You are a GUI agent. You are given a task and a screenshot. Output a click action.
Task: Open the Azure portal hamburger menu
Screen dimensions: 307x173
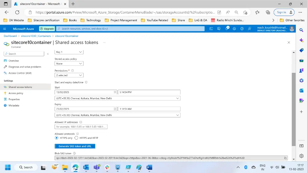(5, 29)
